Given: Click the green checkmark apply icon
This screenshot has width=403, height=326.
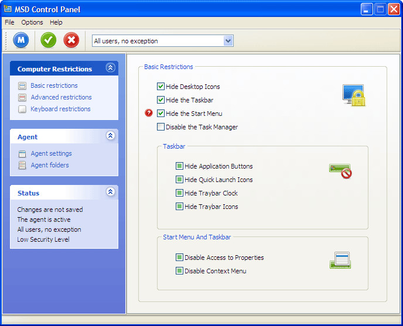Looking at the screenshot, I should [x=49, y=40].
